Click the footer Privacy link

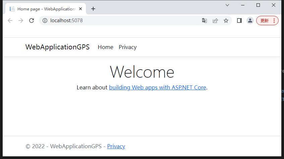point(116,146)
